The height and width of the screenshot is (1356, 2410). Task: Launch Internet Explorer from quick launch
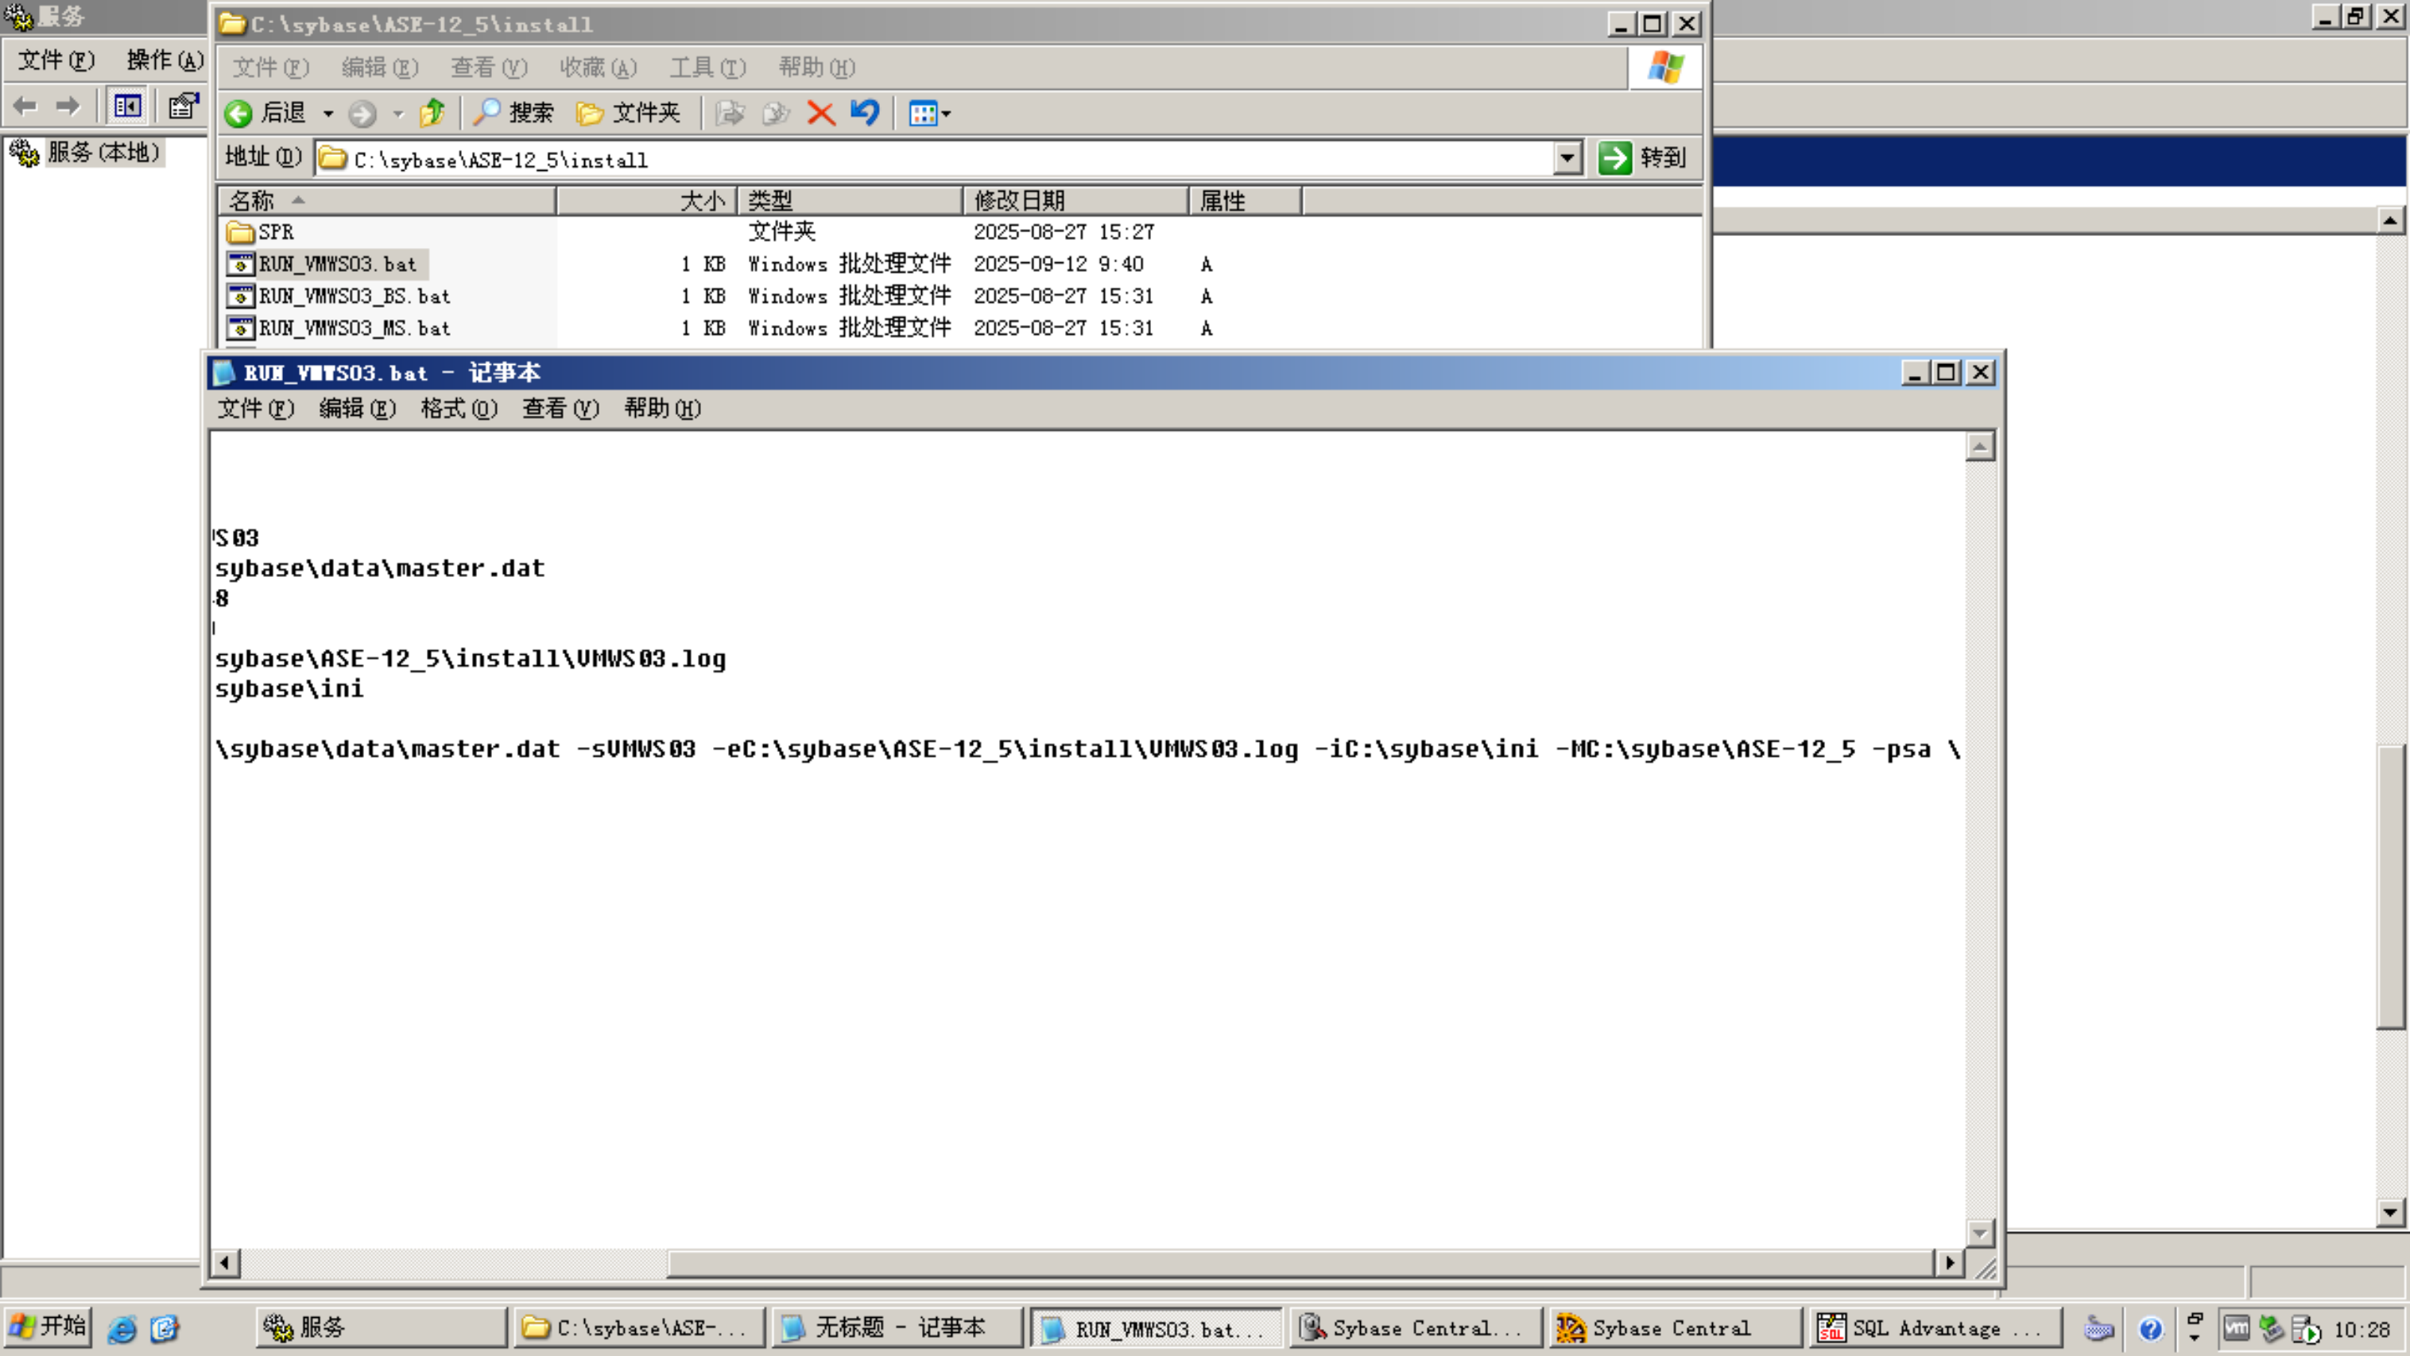point(122,1328)
